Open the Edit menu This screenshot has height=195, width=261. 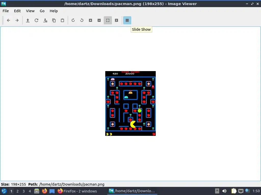[x=17, y=11]
